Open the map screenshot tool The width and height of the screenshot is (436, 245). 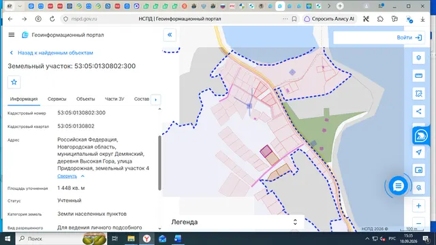(x=418, y=170)
